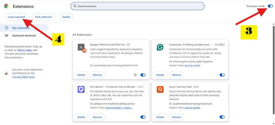Remove Quick Heal Spy Alert extension

pos(176,117)
